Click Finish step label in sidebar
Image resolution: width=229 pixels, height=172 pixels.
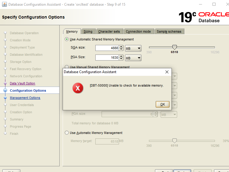(14, 134)
